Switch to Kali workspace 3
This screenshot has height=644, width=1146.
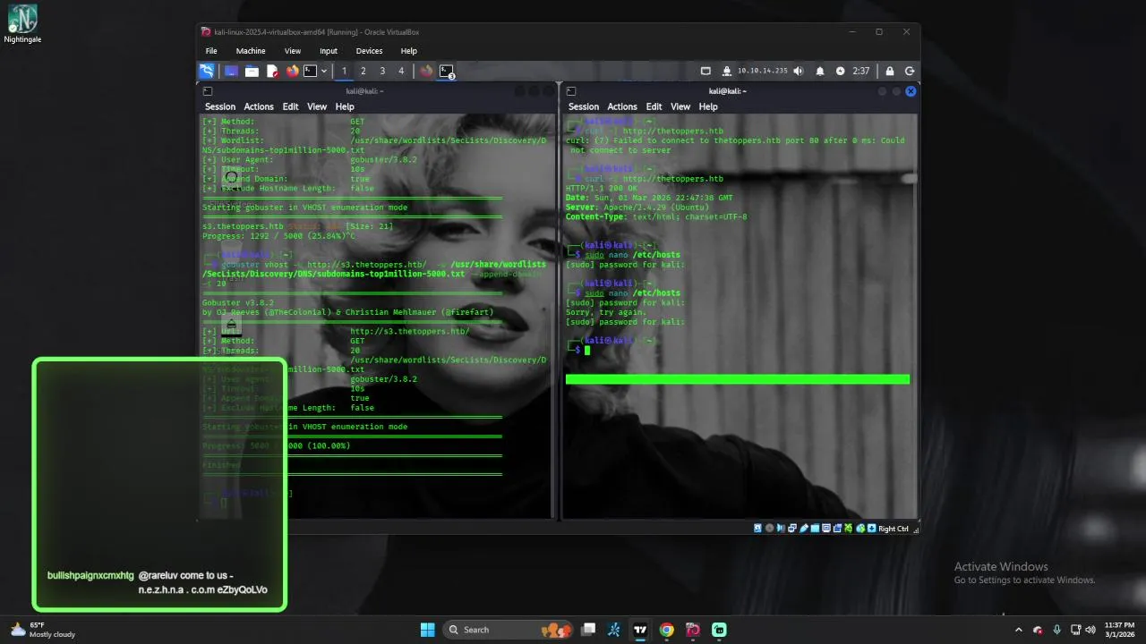(x=382, y=71)
